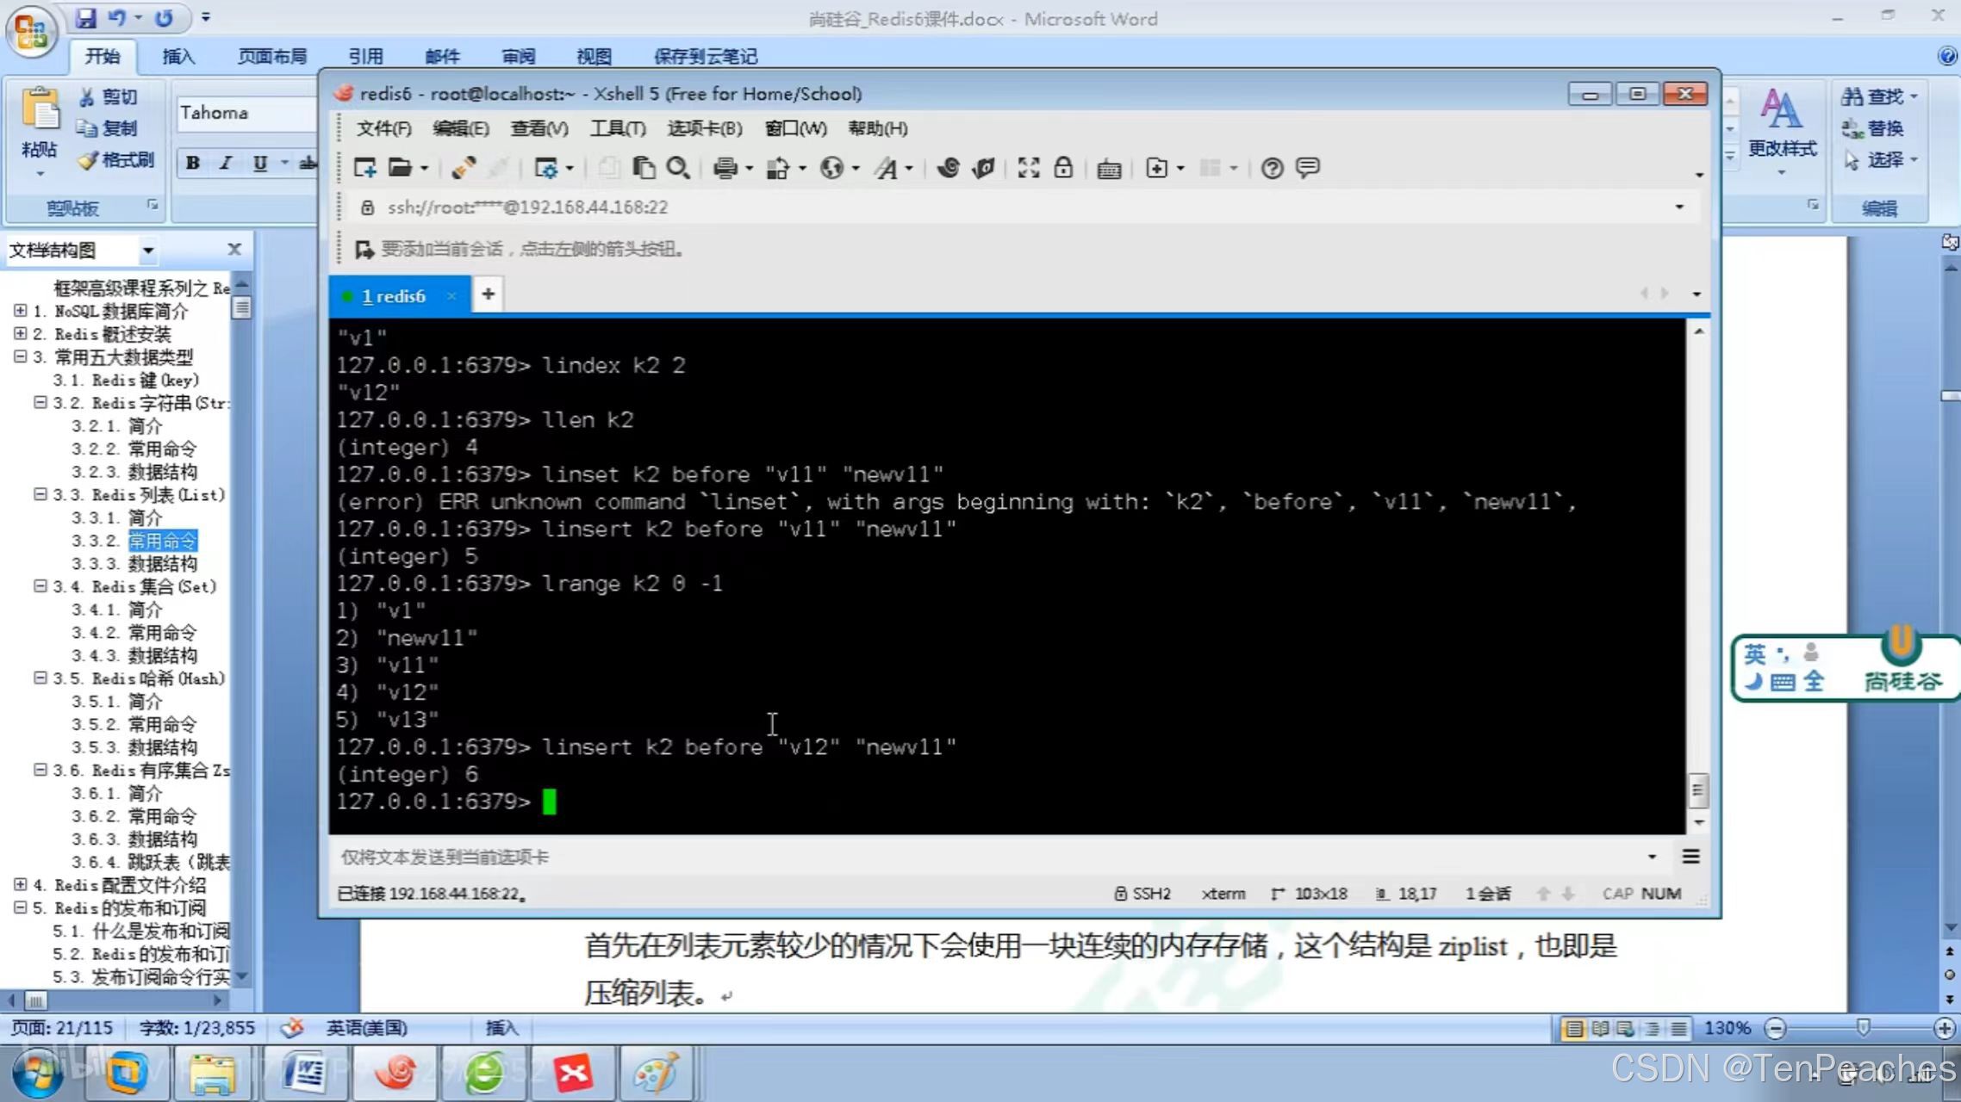
Task: Click the fullscreen icon in Xshell toolbar
Action: point(1028,168)
